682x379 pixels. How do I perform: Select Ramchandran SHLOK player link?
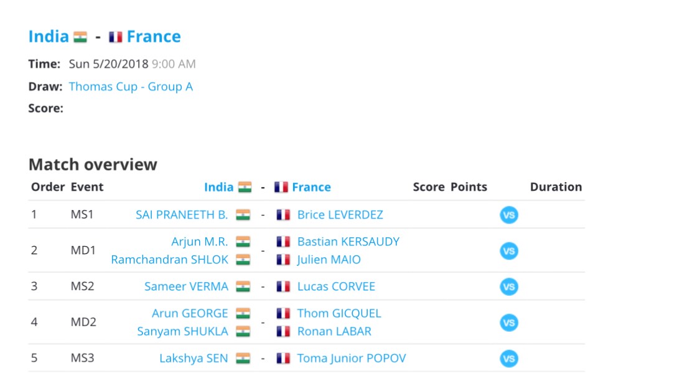click(x=170, y=260)
